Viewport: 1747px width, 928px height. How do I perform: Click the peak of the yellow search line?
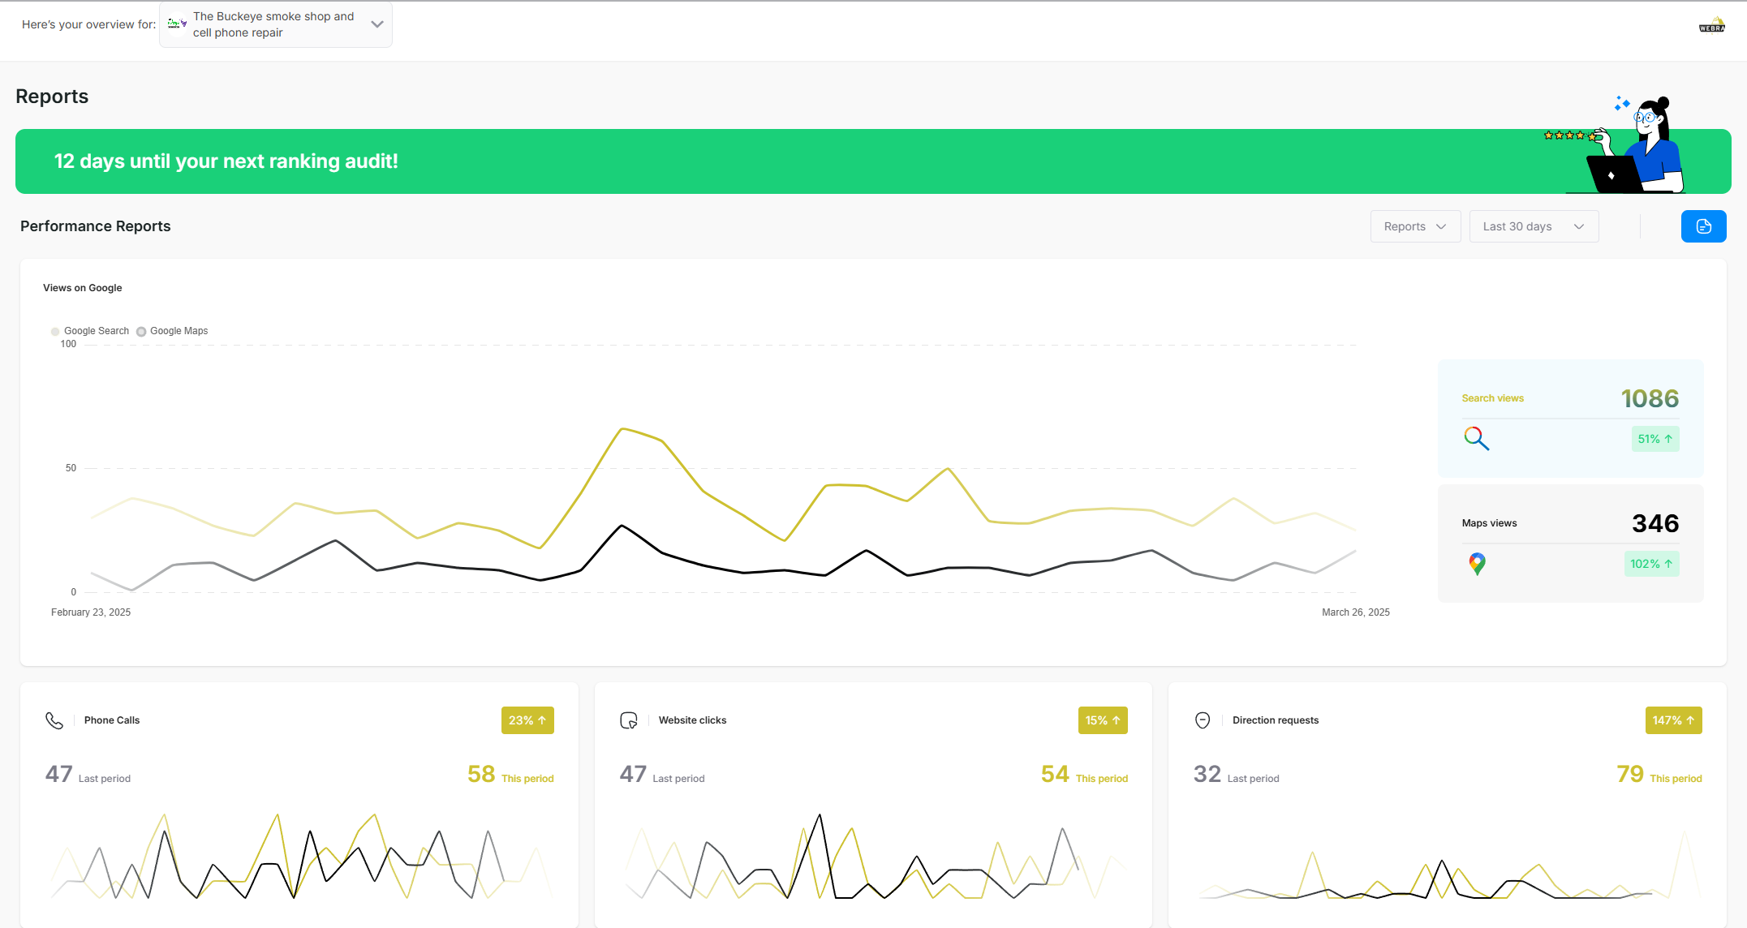click(622, 428)
